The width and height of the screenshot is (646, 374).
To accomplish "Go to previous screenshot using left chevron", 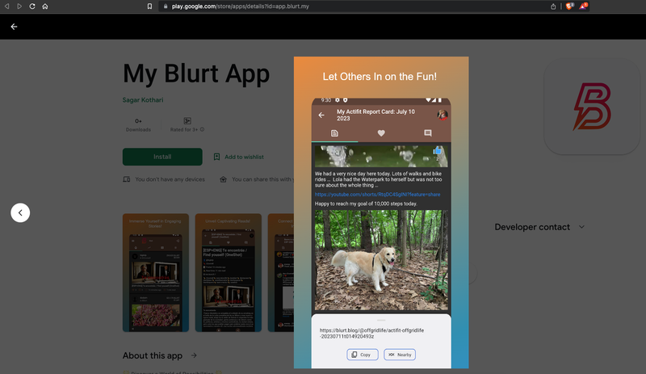I will point(21,212).
